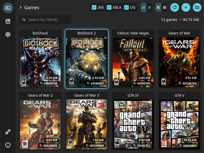This screenshot has width=204, height=153.
Task: Click the Gears of War 2 ID tag 4D53082D
Action: (48, 145)
